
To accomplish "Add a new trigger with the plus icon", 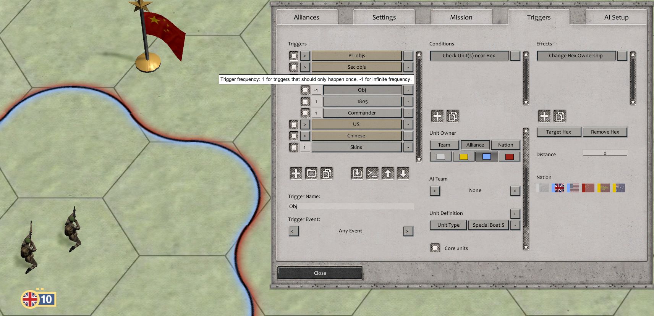I will tap(296, 173).
